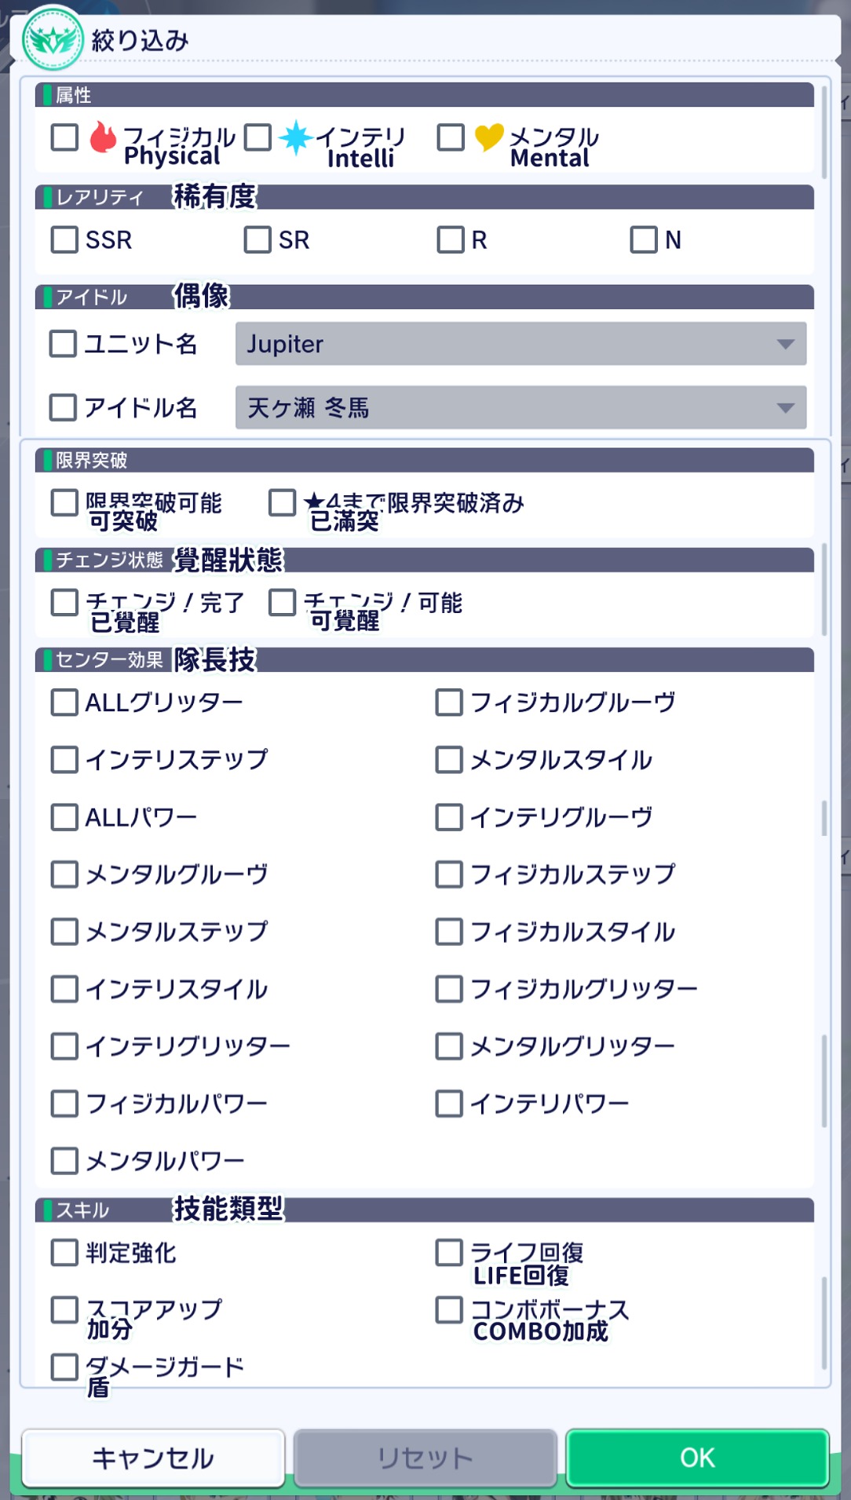Check the SR rarity checkbox
Viewport: 851px width, 1500px height.
click(x=257, y=239)
